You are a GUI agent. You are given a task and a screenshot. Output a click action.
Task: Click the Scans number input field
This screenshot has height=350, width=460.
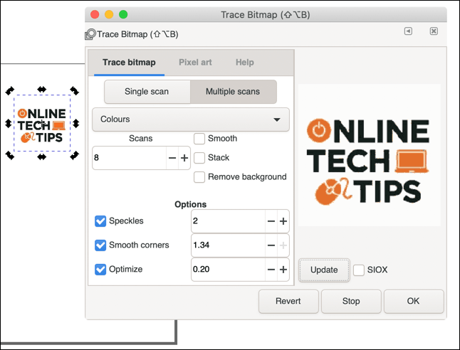click(x=129, y=158)
